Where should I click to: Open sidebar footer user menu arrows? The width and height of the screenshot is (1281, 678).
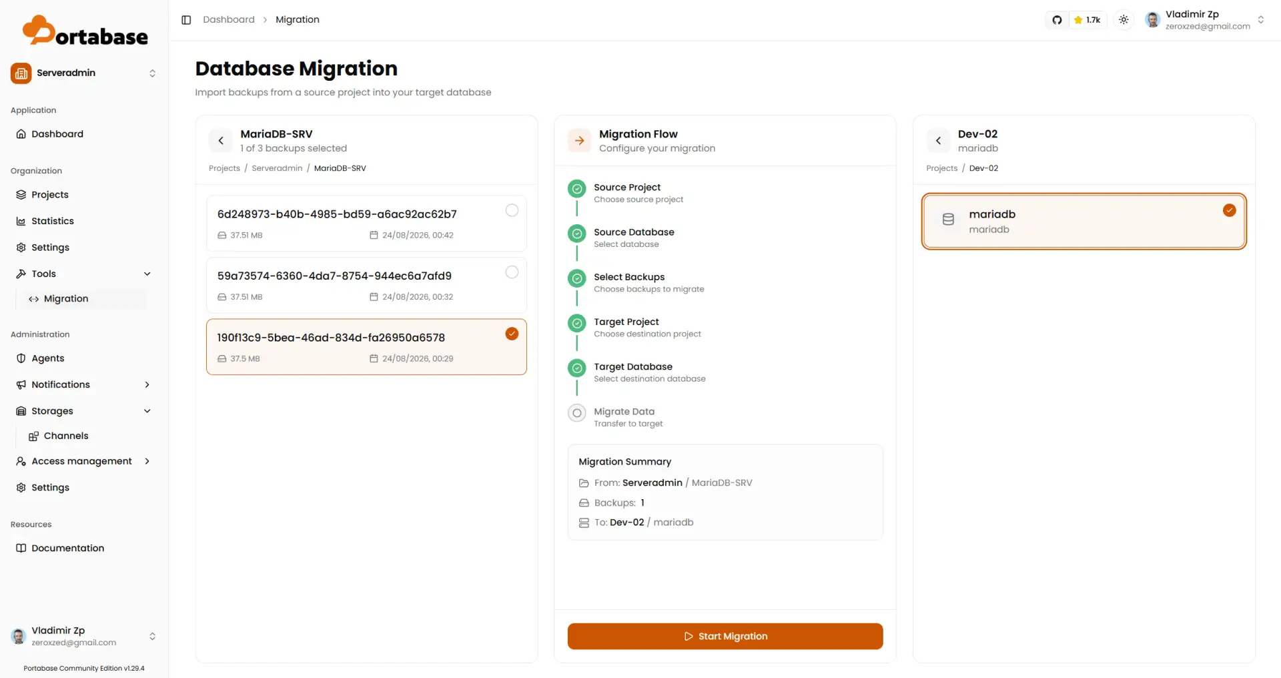click(x=152, y=636)
